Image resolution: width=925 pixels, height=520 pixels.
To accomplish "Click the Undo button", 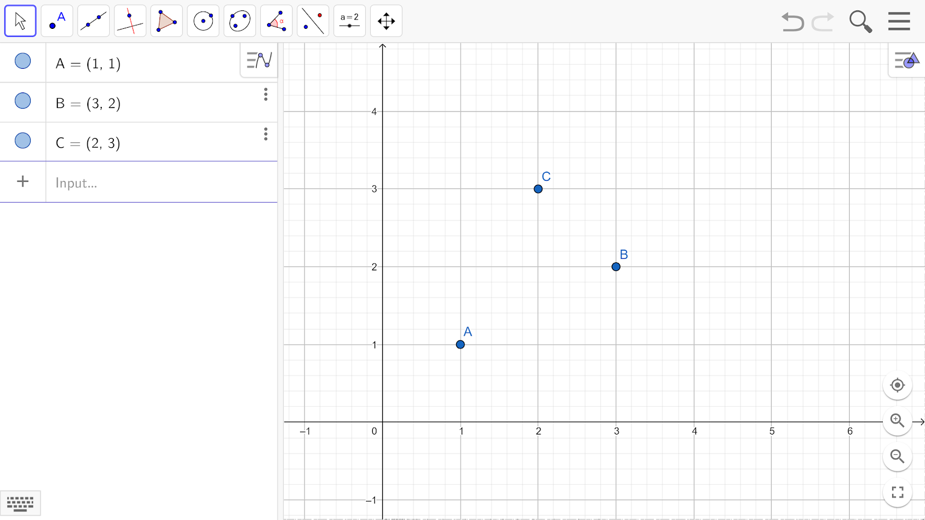I will click(x=793, y=22).
